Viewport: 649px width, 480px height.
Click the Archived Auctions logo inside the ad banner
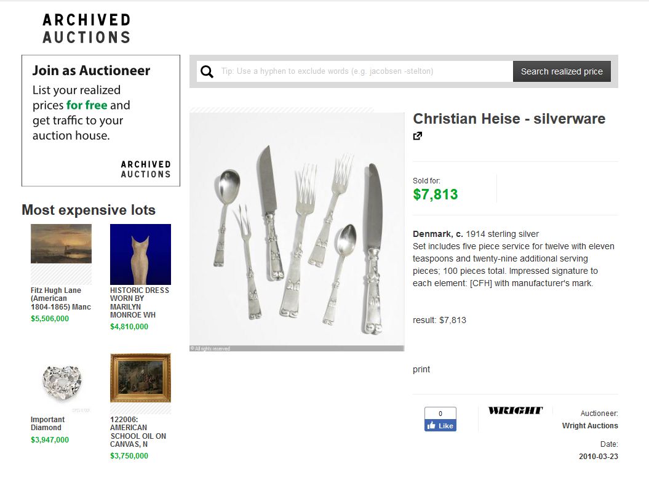click(x=146, y=169)
